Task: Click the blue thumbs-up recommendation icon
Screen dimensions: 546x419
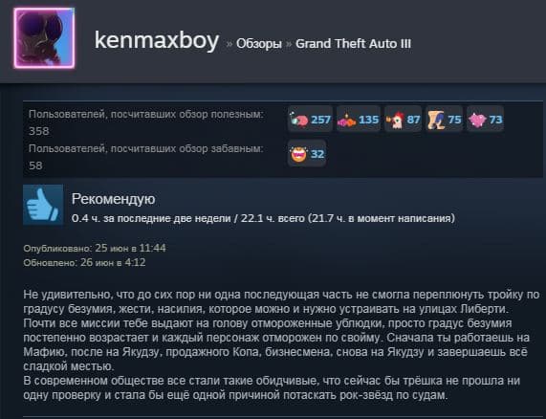Action: click(43, 205)
